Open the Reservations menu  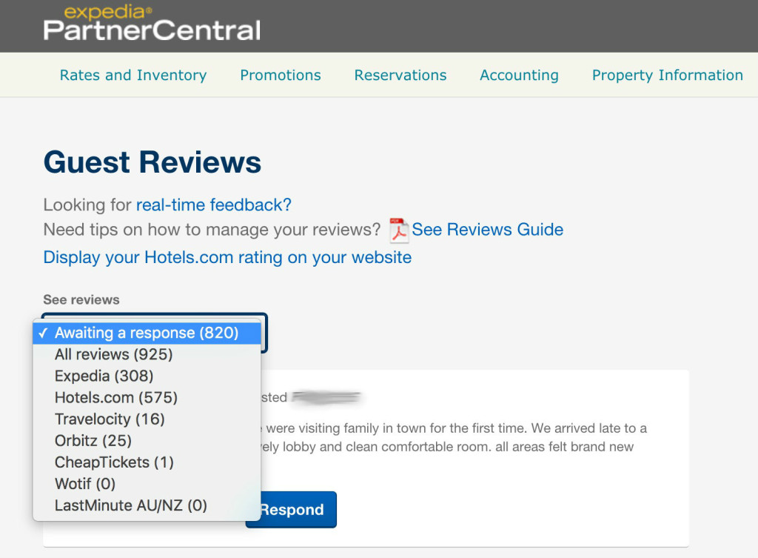click(400, 75)
